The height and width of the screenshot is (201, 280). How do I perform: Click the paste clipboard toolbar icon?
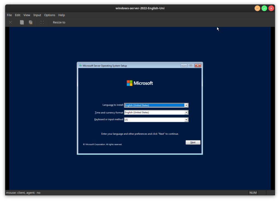point(31,22)
